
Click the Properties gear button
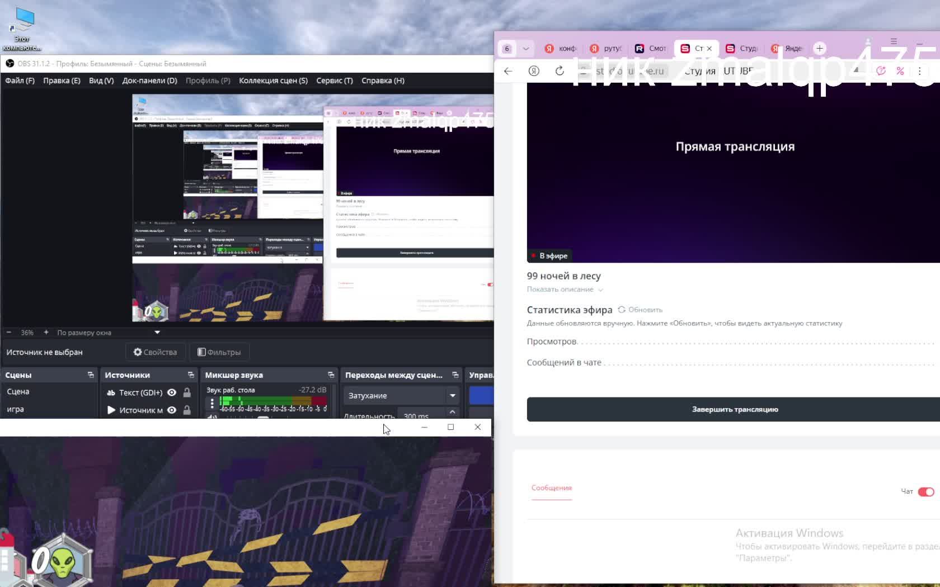point(155,352)
